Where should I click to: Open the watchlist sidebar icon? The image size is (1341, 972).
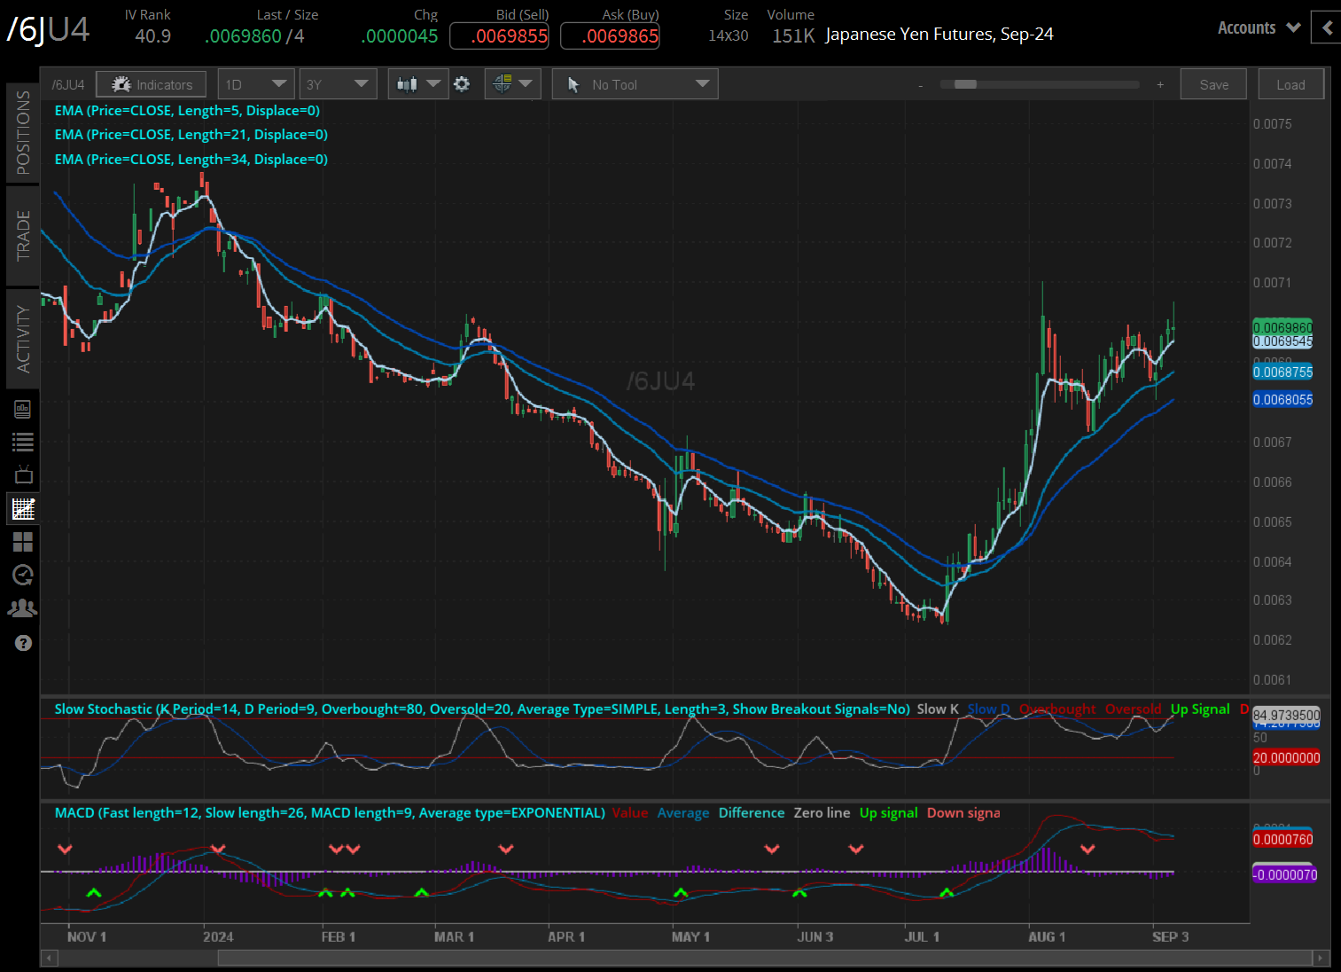23,441
